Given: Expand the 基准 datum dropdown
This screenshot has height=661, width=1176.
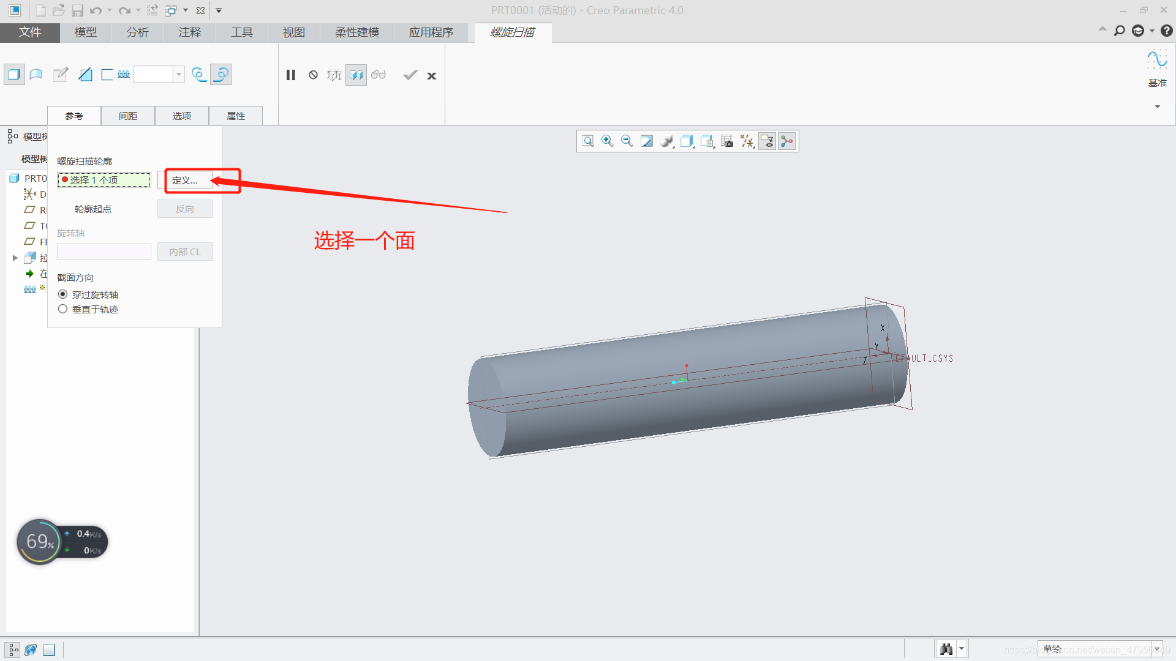Looking at the screenshot, I should 1157,106.
